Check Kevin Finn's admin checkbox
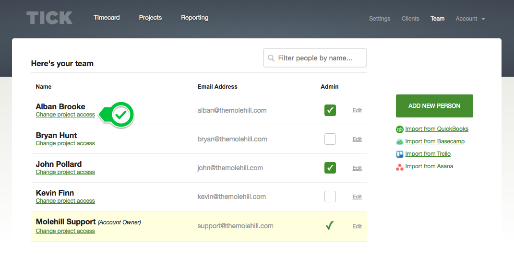The image size is (514, 279). 330,197
